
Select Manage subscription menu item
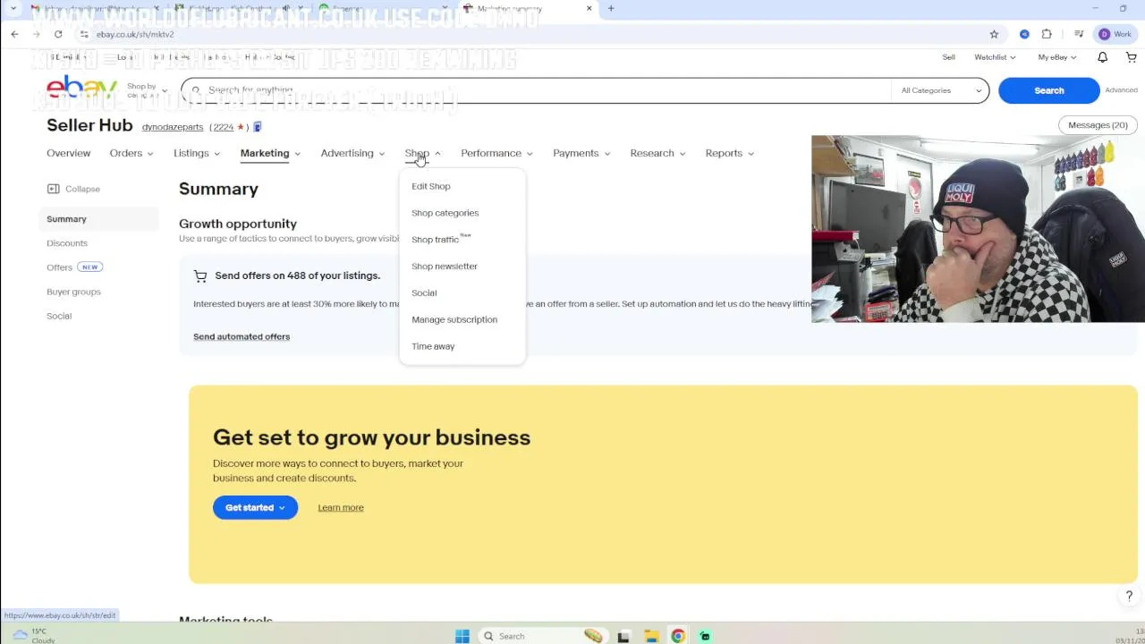click(x=454, y=319)
